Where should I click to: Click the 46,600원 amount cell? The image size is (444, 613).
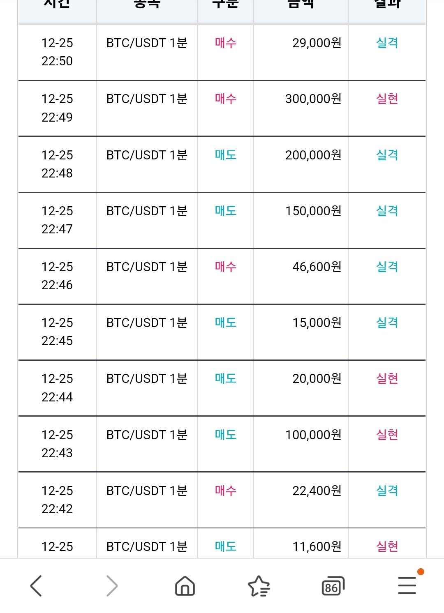click(317, 267)
